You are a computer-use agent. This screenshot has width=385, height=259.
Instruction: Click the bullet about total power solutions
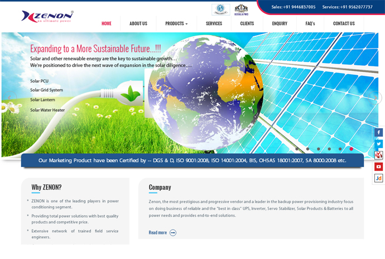75,219
